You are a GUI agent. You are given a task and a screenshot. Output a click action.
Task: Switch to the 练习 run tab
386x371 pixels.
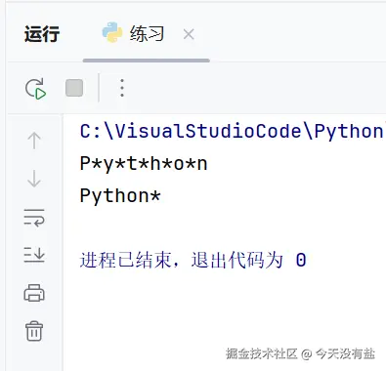[x=147, y=34]
